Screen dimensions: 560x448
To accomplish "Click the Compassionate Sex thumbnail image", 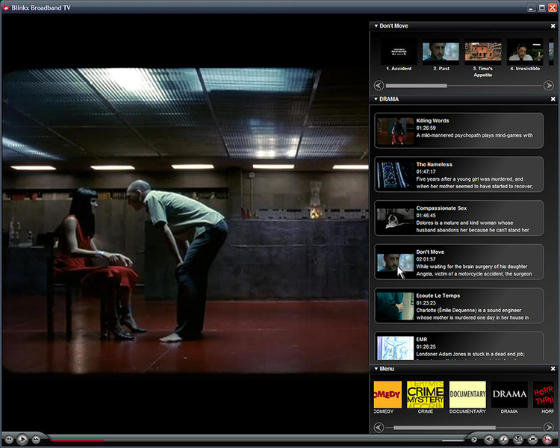I will click(x=395, y=219).
